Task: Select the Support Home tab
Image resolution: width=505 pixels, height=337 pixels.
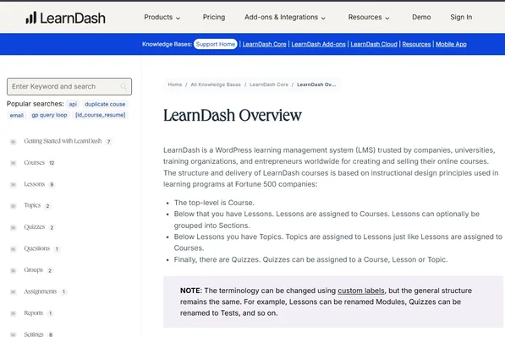Action: [x=216, y=44]
